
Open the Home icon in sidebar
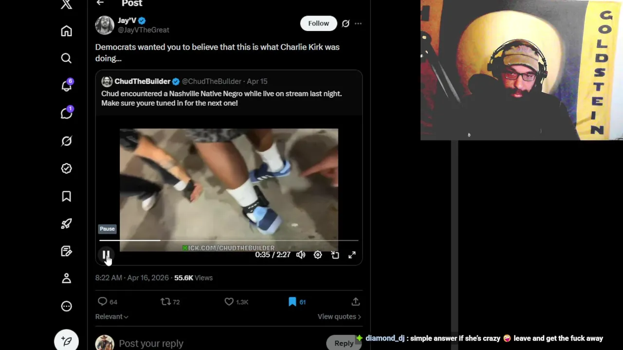pyautogui.click(x=67, y=31)
